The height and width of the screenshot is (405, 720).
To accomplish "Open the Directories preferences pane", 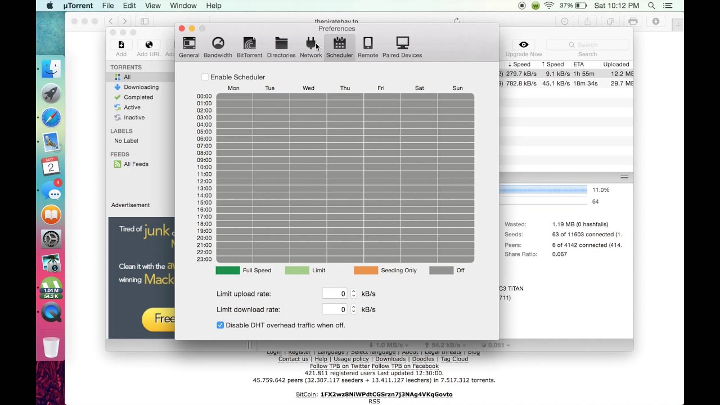I will tap(281, 47).
